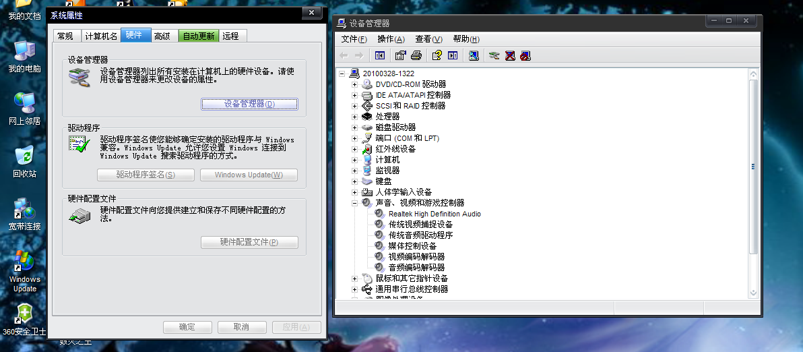The image size is (803, 352).
Task: Select 宽带连接 desktop shortcut
Action: pyautogui.click(x=24, y=214)
